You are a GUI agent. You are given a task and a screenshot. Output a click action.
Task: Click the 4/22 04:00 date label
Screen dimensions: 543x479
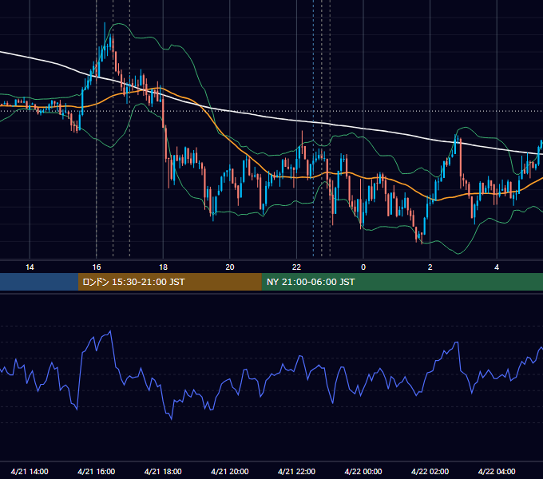(x=497, y=471)
